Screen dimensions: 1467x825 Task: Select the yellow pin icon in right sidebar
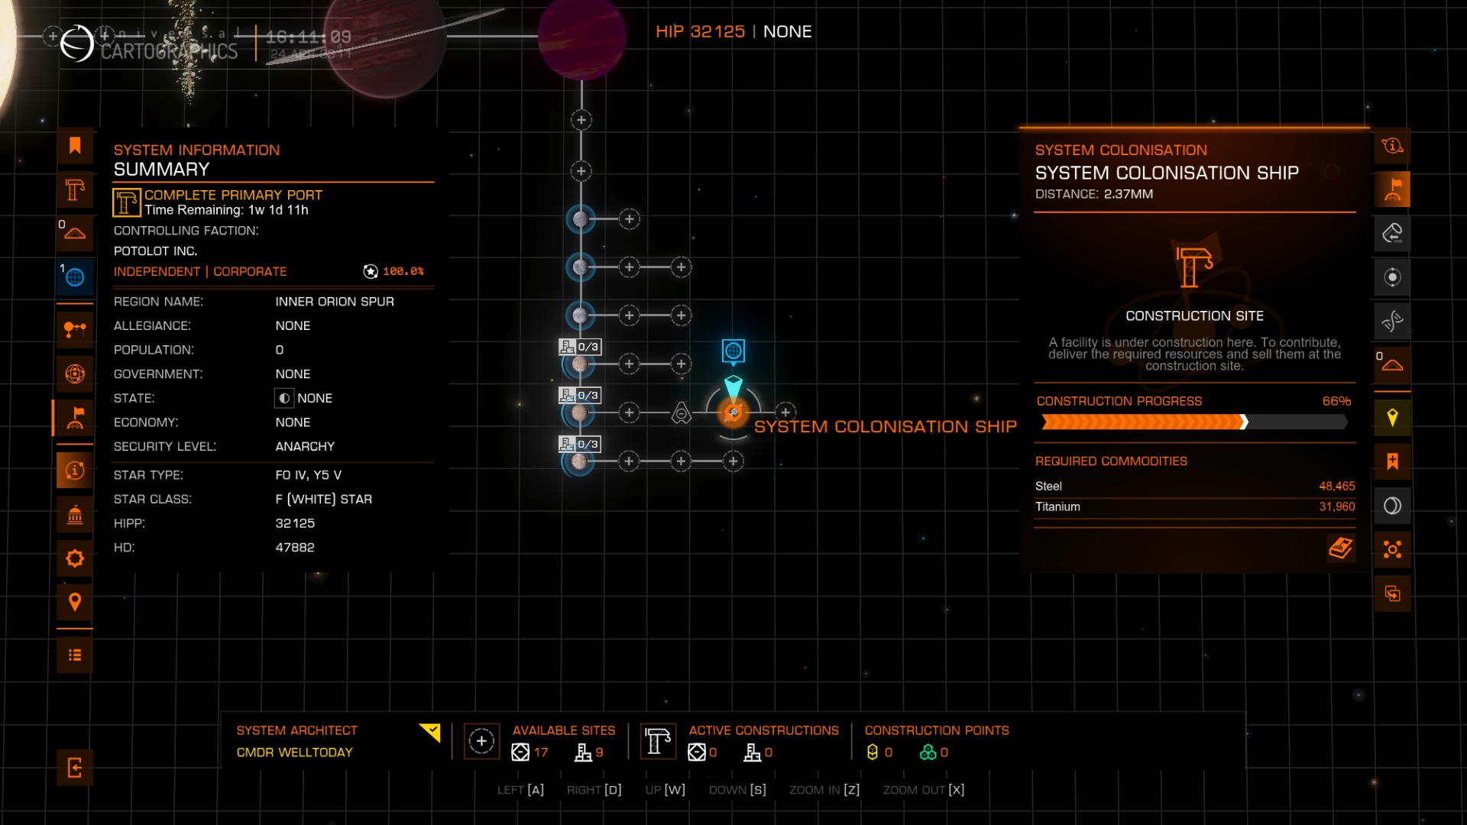(1393, 417)
